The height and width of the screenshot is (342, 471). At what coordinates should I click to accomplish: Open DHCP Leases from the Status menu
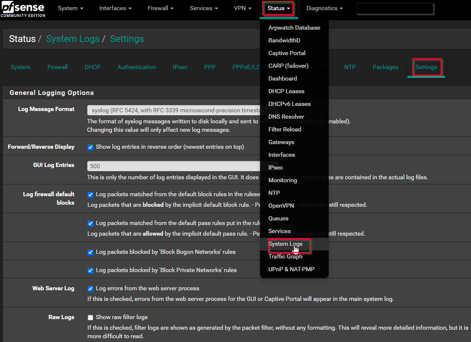(x=286, y=91)
